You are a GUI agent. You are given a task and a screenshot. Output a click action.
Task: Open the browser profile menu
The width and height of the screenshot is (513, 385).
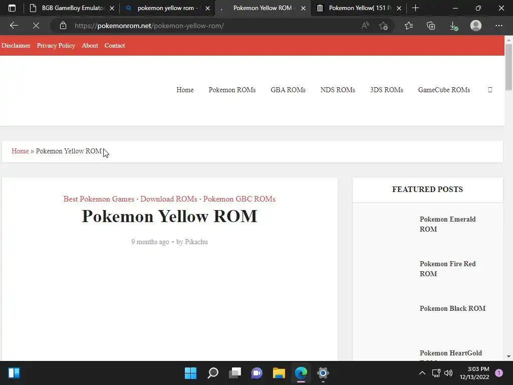tap(476, 26)
